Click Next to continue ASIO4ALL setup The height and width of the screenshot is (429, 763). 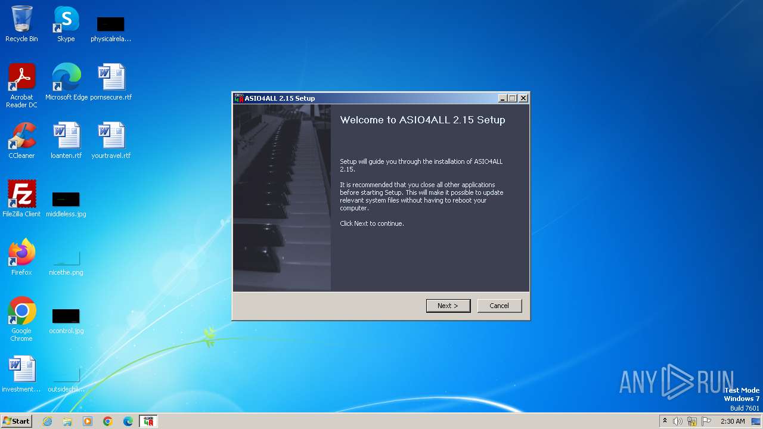pyautogui.click(x=448, y=306)
